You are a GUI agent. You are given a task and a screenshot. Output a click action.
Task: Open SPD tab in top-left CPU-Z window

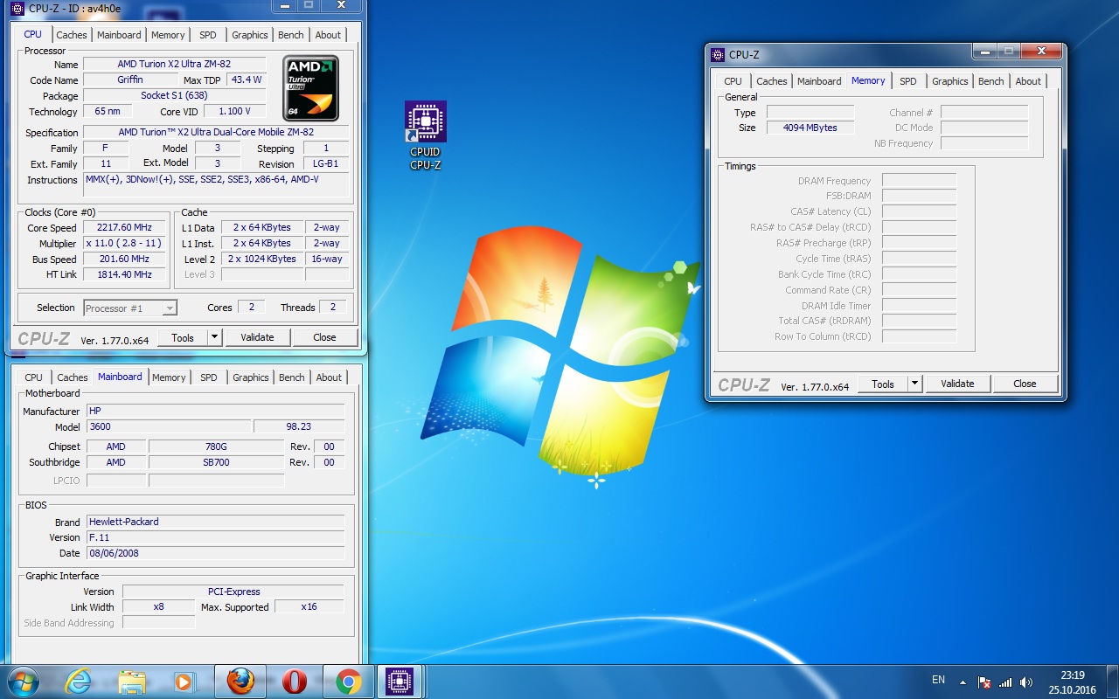[208, 35]
